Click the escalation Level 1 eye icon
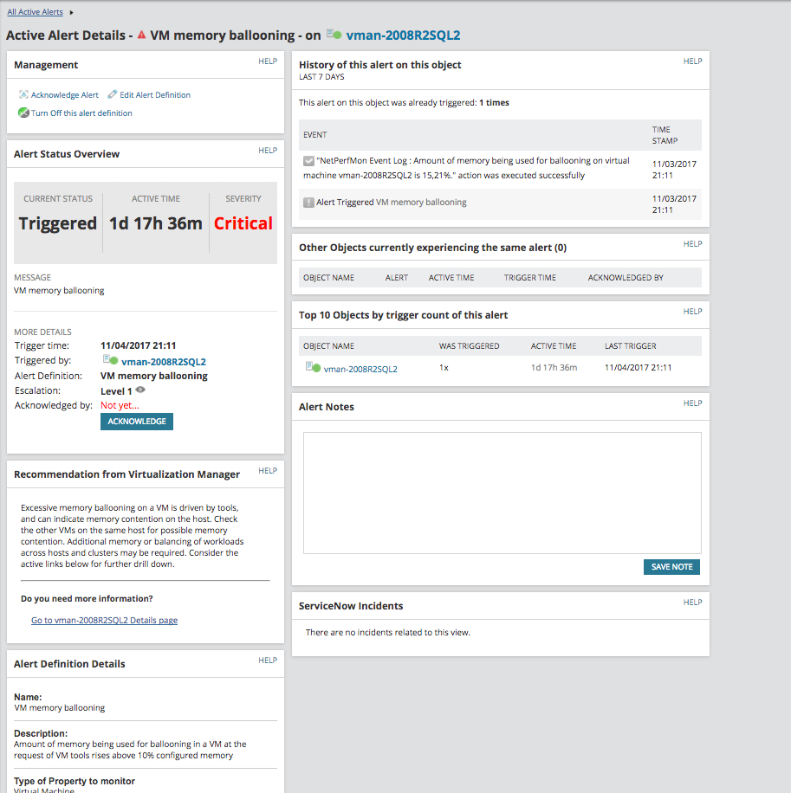The width and height of the screenshot is (791, 793). pos(140,390)
